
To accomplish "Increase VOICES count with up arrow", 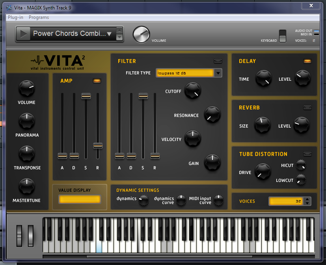I will click(x=307, y=199).
